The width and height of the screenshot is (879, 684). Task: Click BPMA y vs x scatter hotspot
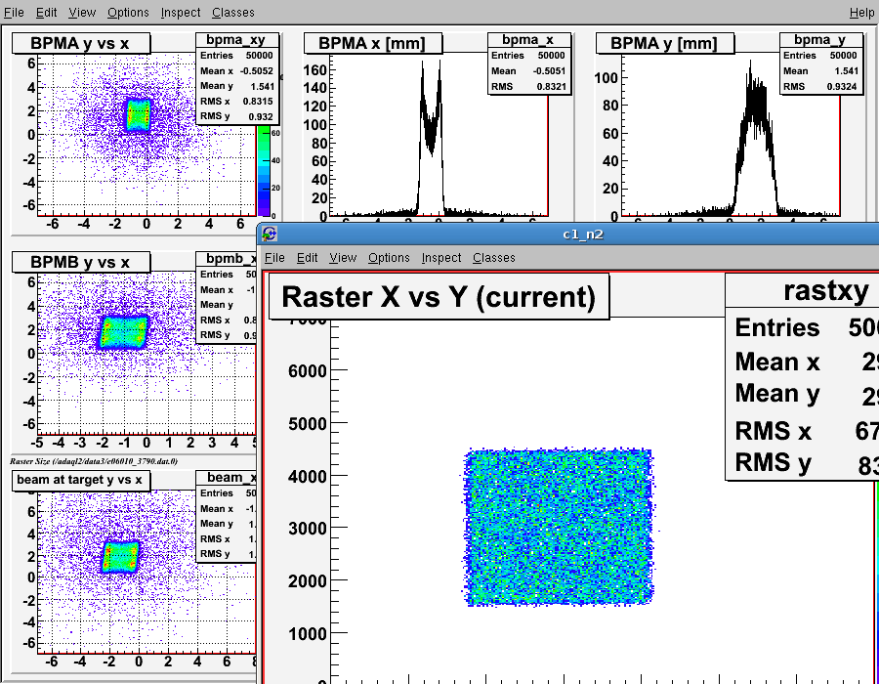138,115
